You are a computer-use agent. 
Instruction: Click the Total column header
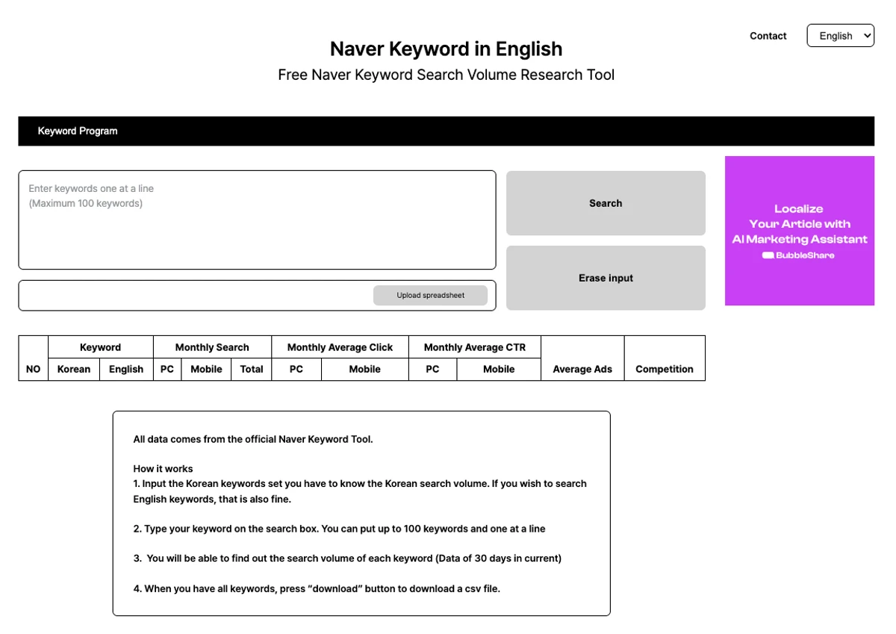coord(252,369)
